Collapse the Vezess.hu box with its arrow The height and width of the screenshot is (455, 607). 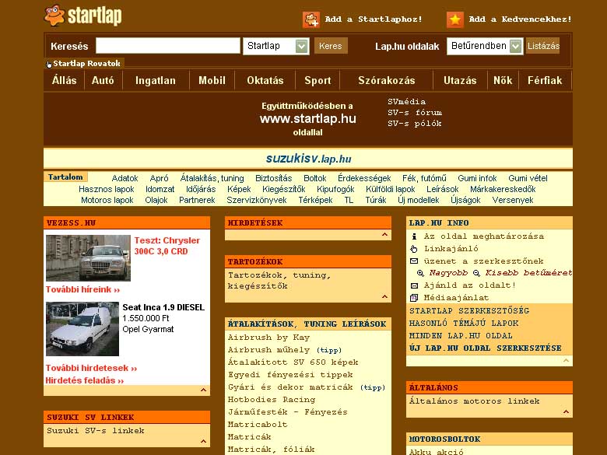[x=203, y=390]
